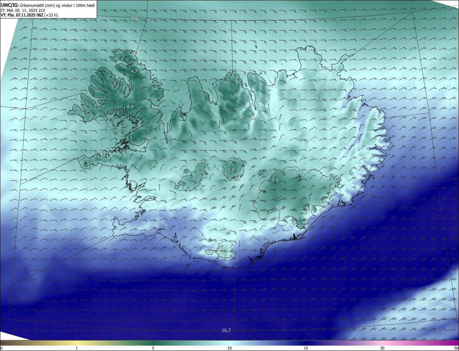The height and width of the screenshot is (351, 459).
Task: Click the 4.7 value label in the Westfjords
Action: pos(134,71)
